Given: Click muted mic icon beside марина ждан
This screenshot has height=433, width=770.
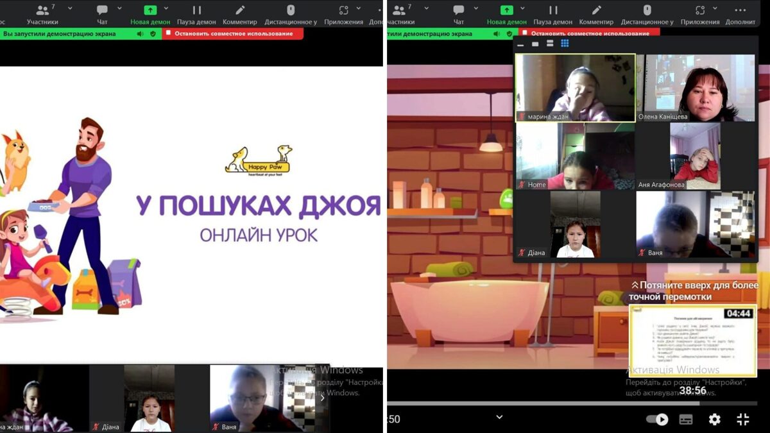Looking at the screenshot, I should (522, 117).
